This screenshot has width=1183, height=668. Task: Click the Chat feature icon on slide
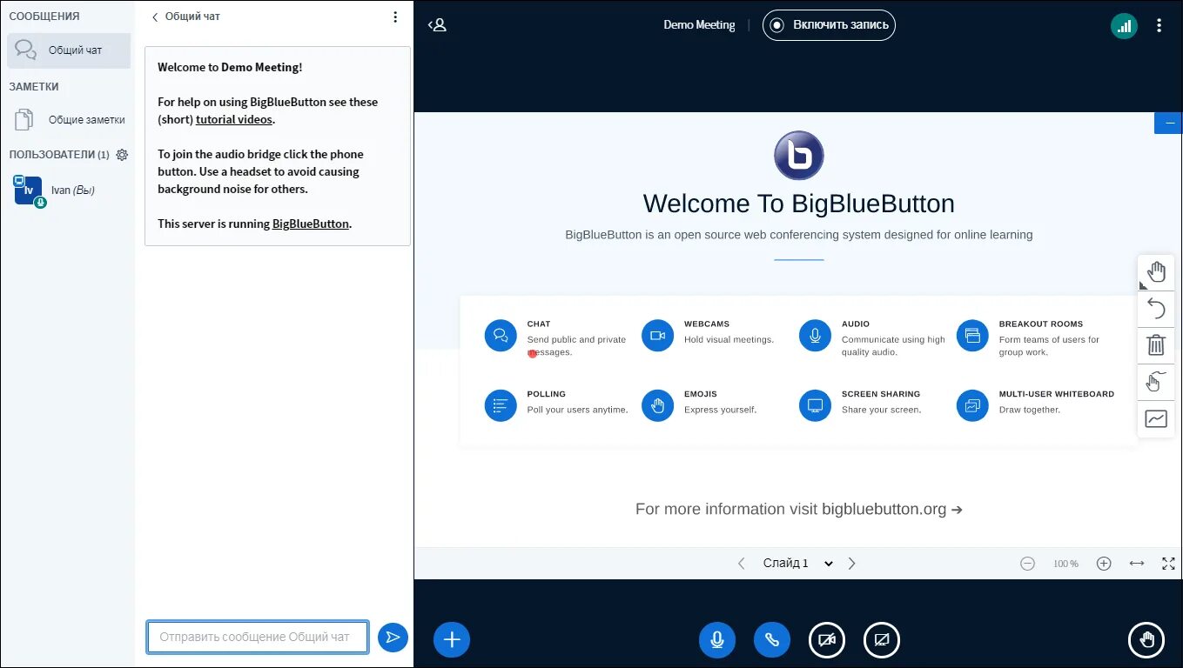coord(501,335)
